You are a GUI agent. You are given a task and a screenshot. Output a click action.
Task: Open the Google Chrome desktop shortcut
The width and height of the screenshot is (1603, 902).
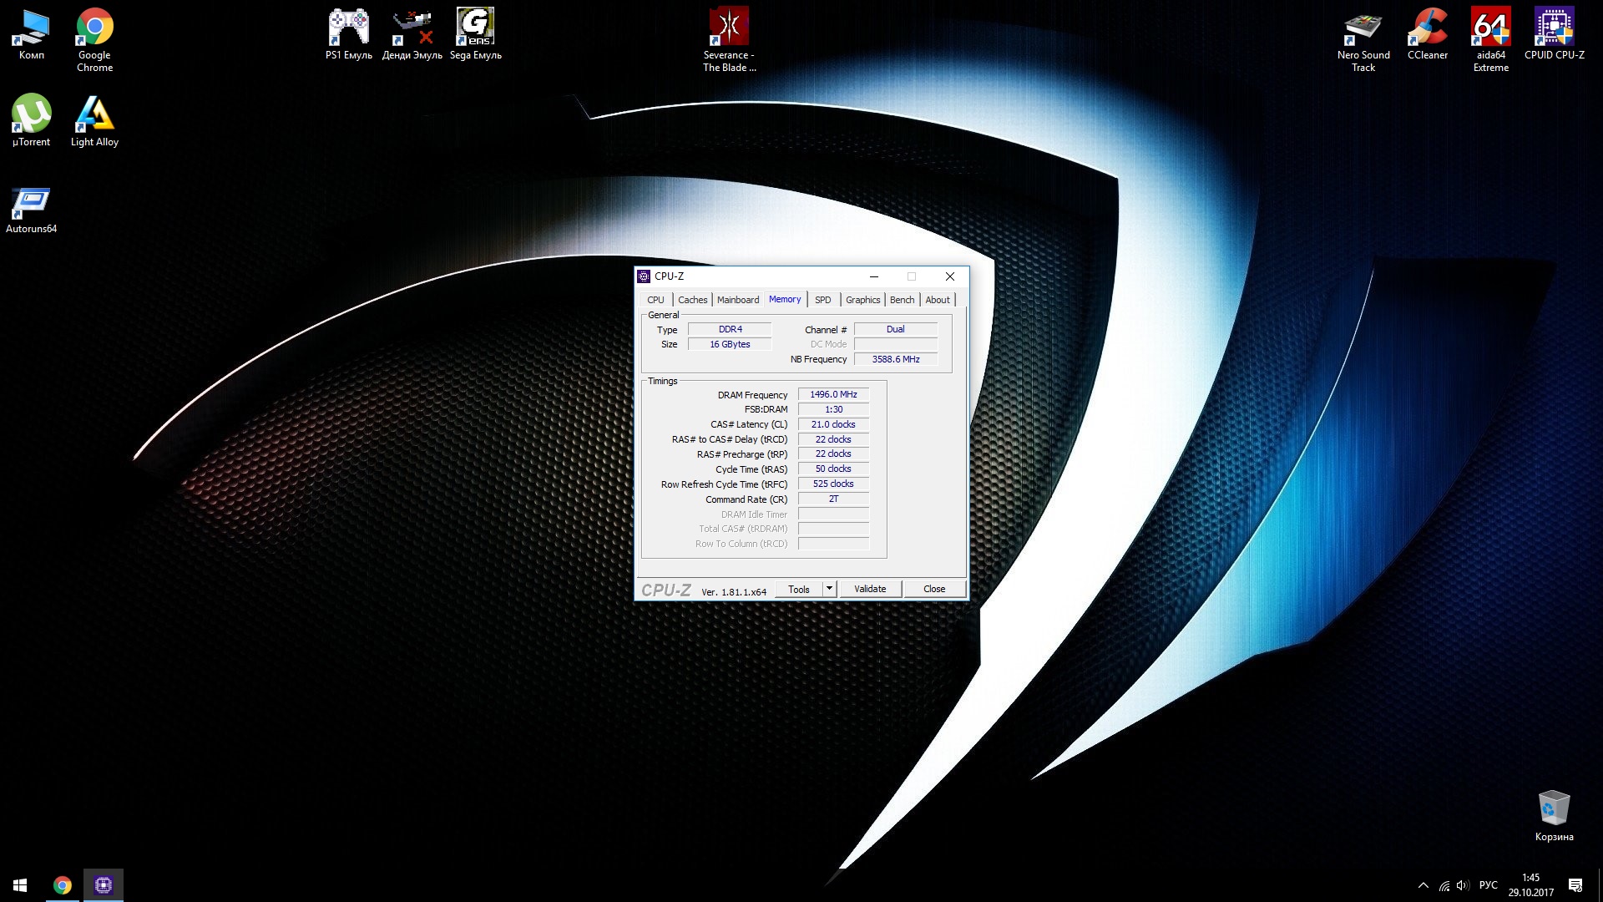tap(94, 29)
